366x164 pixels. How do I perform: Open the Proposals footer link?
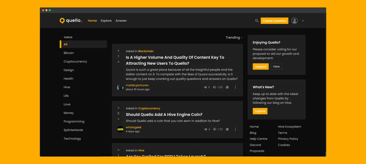pos(257,151)
